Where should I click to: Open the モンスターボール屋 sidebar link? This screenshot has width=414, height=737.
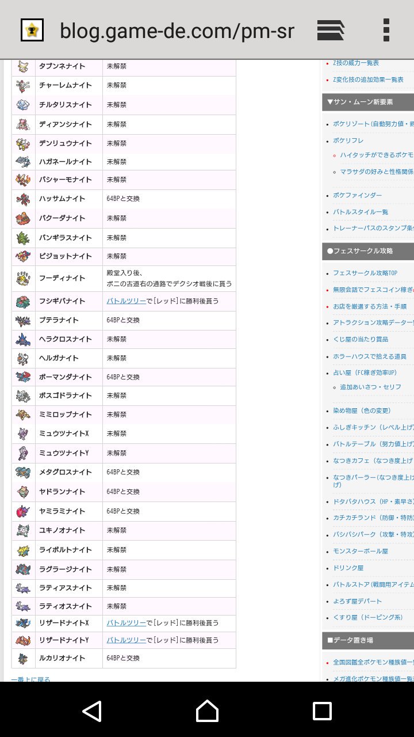[361, 551]
